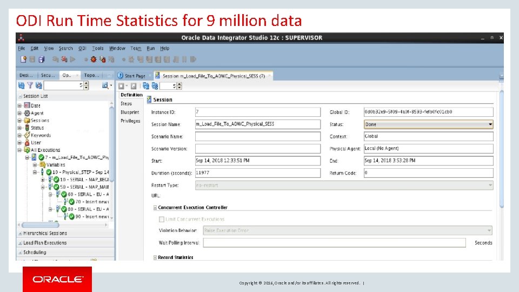
Task: Open the Blueprint side tab
Action: click(130, 112)
